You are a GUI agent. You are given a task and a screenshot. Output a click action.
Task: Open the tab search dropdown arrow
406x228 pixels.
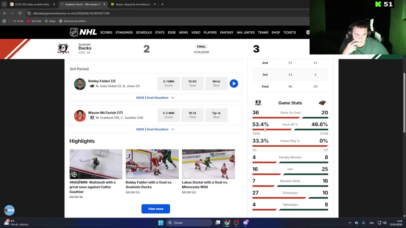(x=4, y=4)
